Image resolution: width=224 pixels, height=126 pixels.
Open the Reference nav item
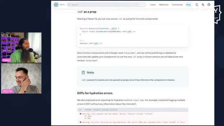pos(164,5)
